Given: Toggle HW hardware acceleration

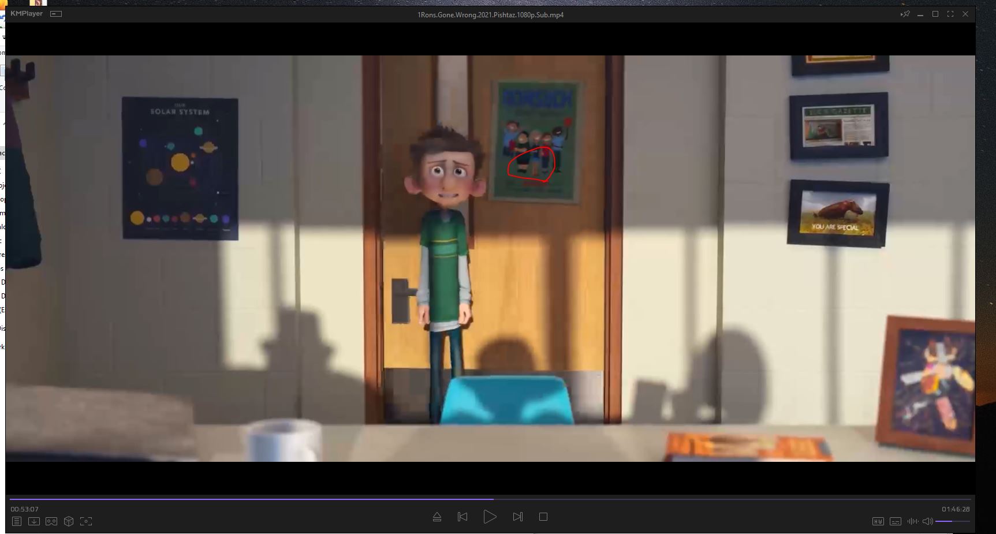Looking at the screenshot, I should [x=878, y=521].
